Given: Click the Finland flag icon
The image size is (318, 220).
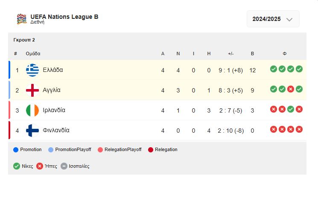Looking at the screenshot, I should coord(32,131).
